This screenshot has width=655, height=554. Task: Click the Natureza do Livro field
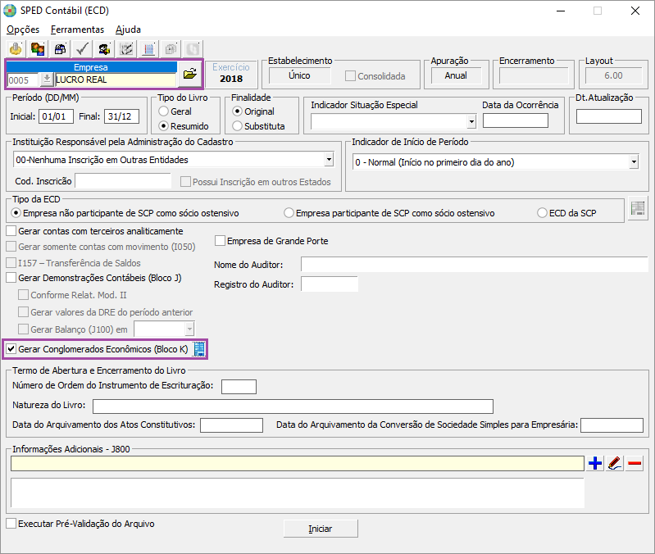coord(293,406)
